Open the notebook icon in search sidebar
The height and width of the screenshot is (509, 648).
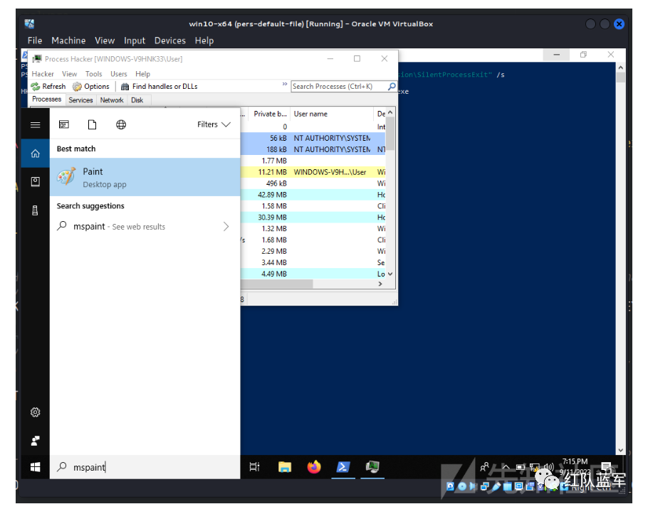(36, 181)
